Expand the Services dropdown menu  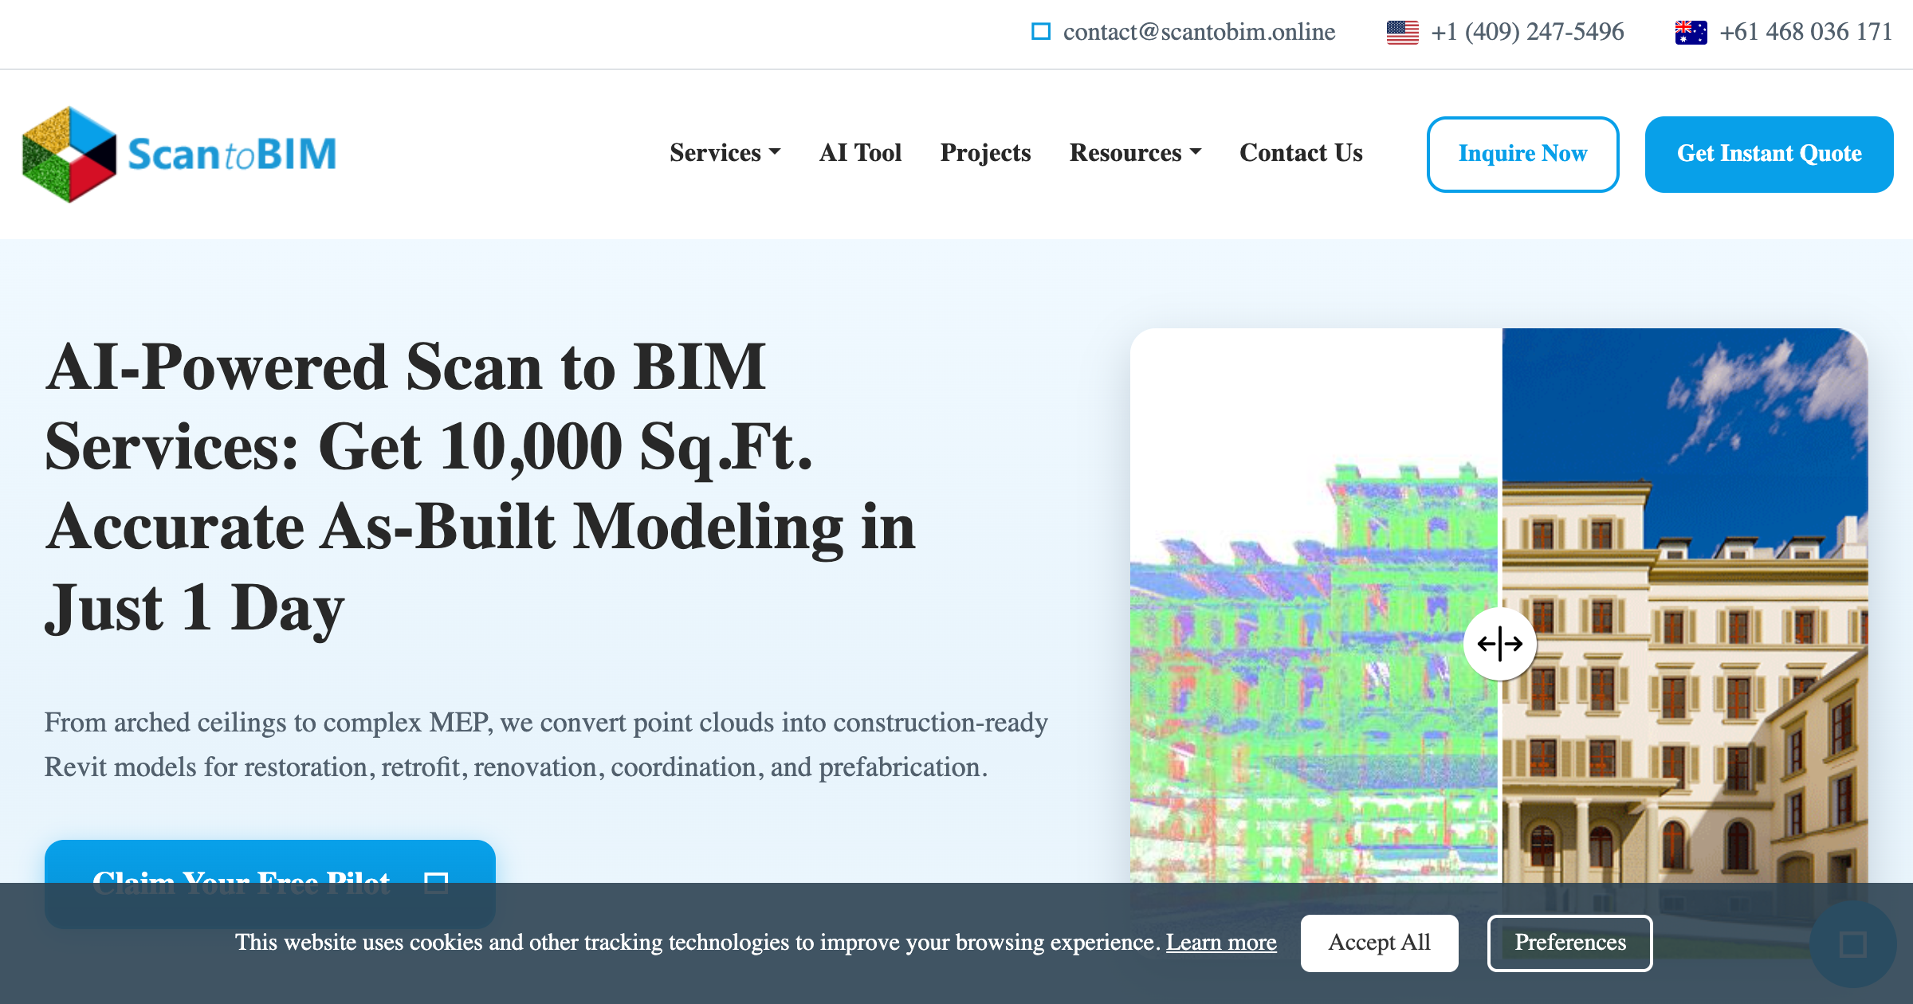pos(725,153)
